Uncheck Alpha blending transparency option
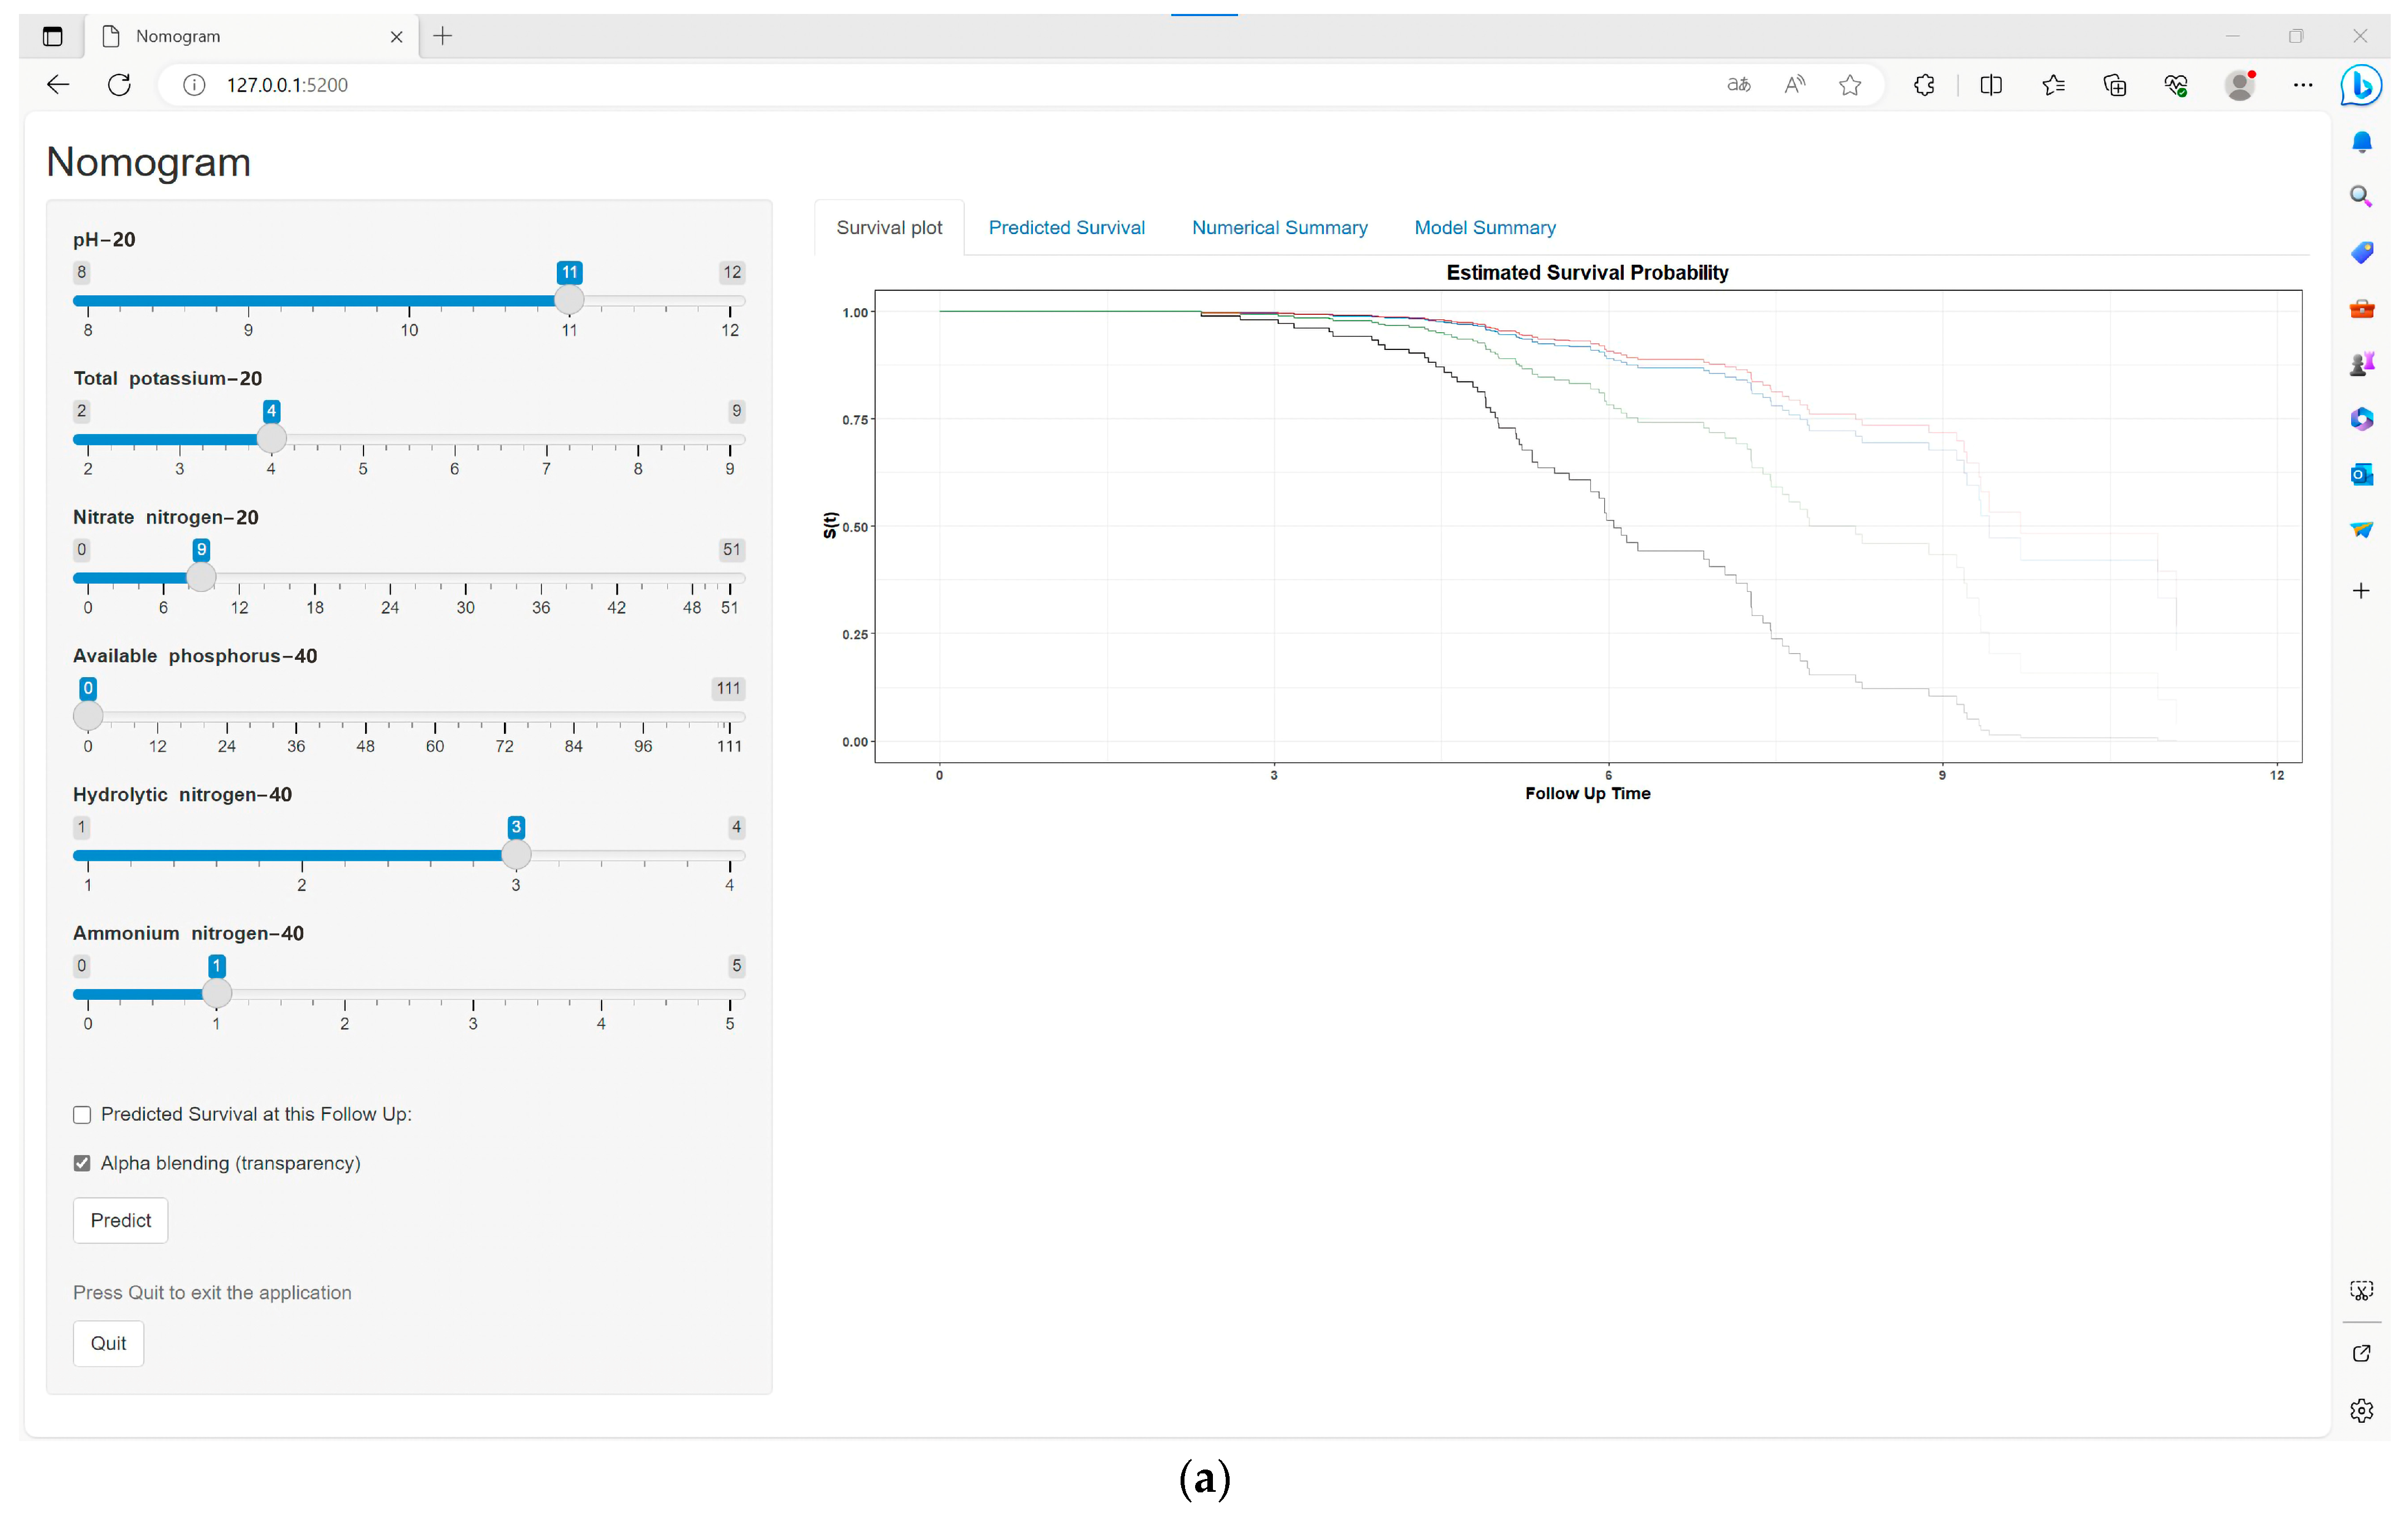 (82, 1163)
